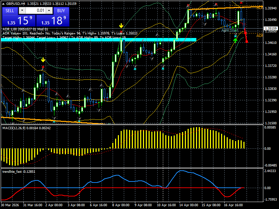Click the 1.33280 price axis label
279x209 pixels.
[x=271, y=77]
